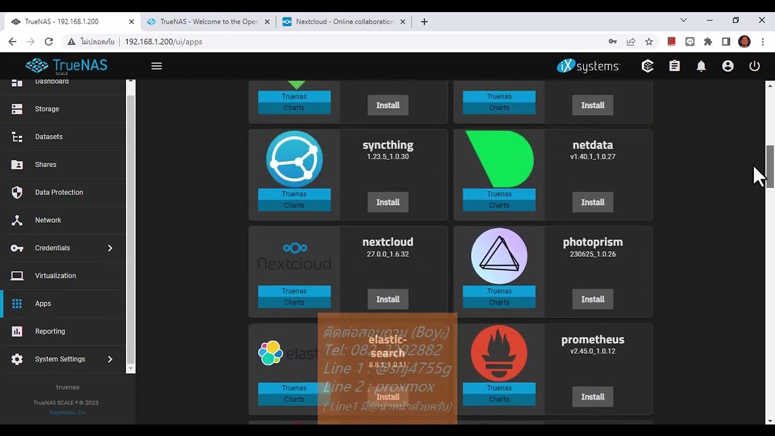Click the Chrome profile avatar
775x436 pixels.
point(745,42)
